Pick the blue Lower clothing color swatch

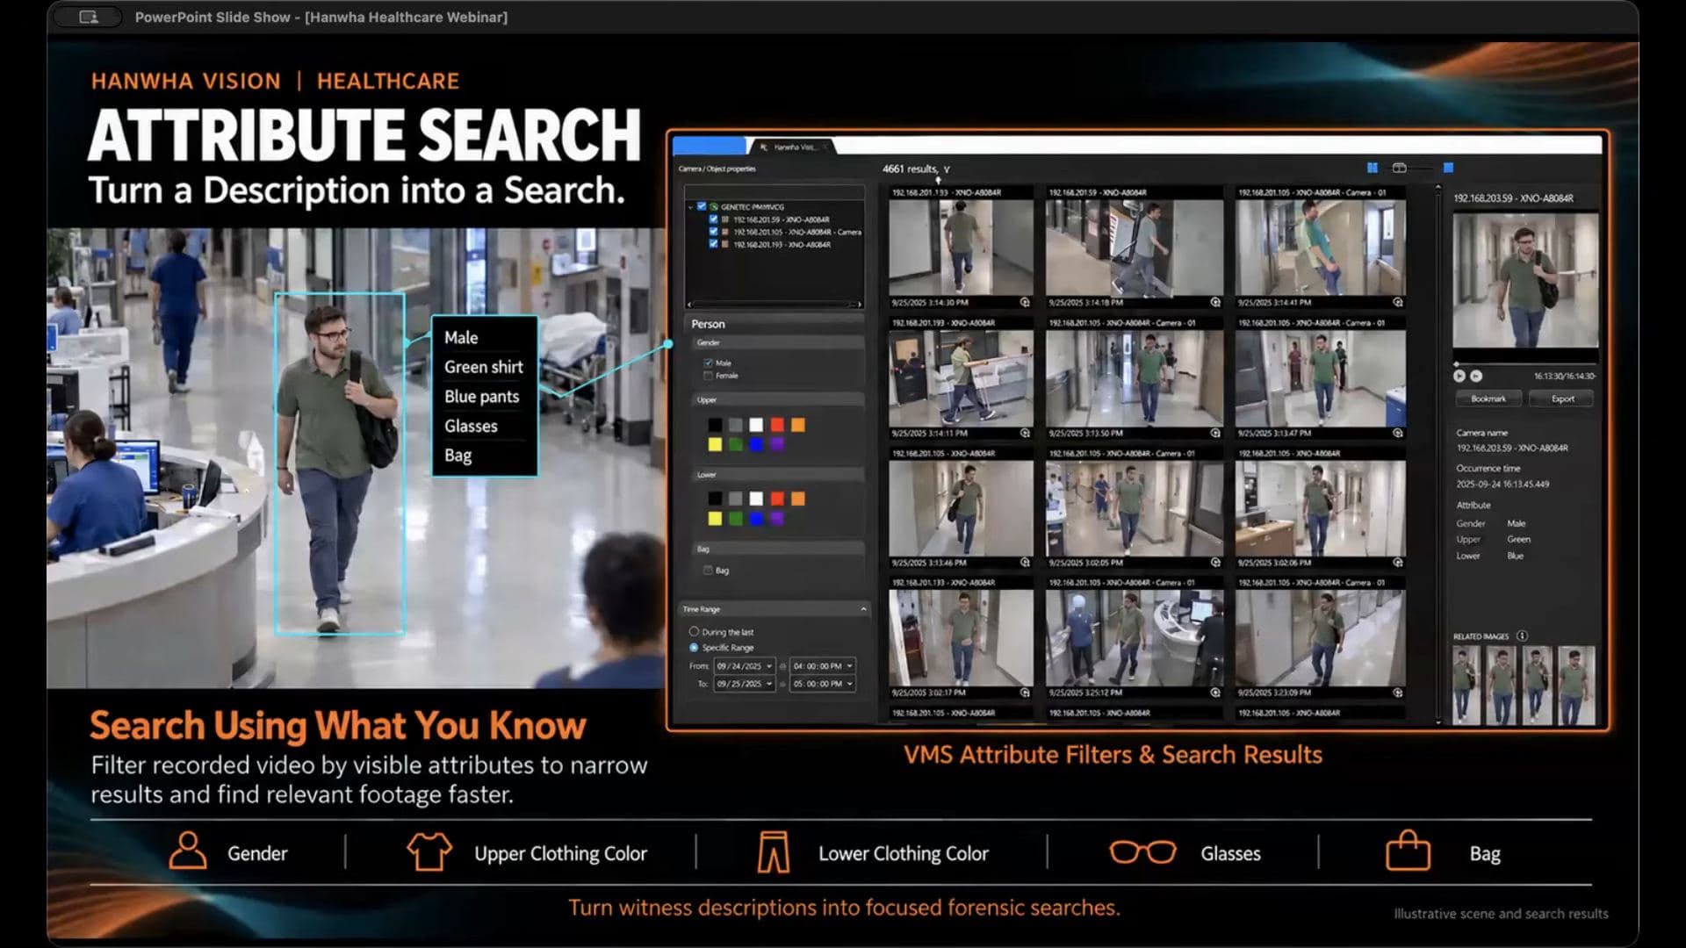(x=756, y=519)
